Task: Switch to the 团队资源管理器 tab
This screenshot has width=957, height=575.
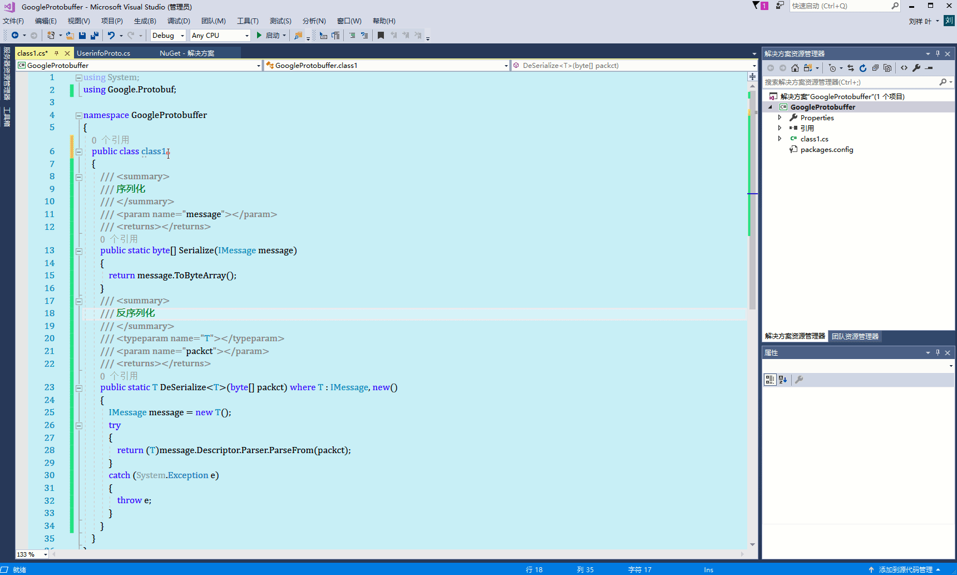Action: pyautogui.click(x=855, y=337)
